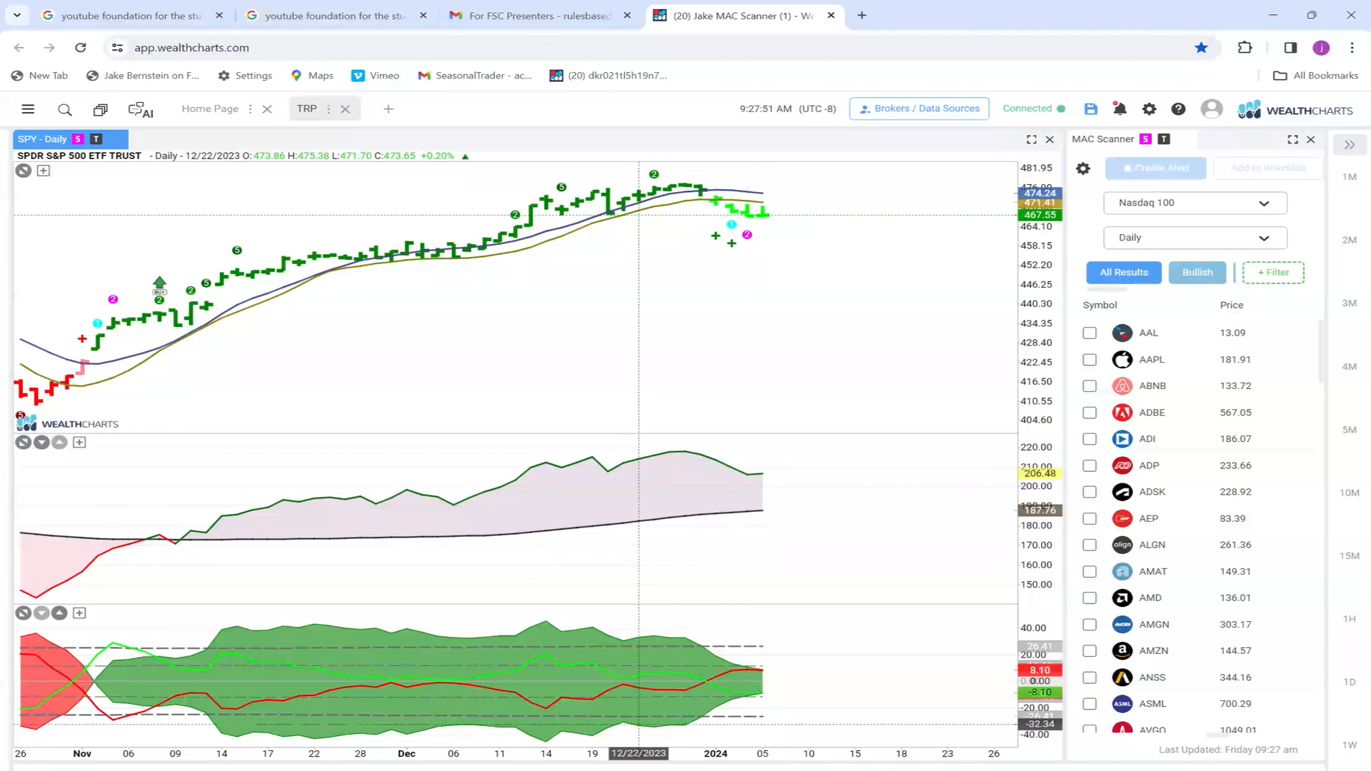Viewport: 1371px width, 771px height.
Task: Open alerts bell icon
Action: click(1120, 109)
